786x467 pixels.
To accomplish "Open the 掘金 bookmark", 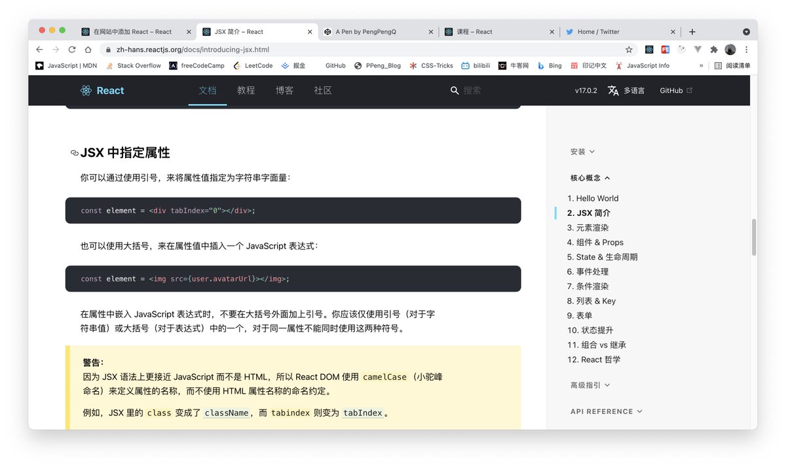I will point(293,65).
